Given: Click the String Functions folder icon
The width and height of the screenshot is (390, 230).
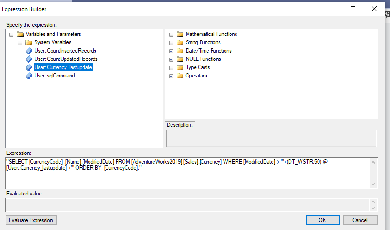Looking at the screenshot, I should [x=180, y=42].
